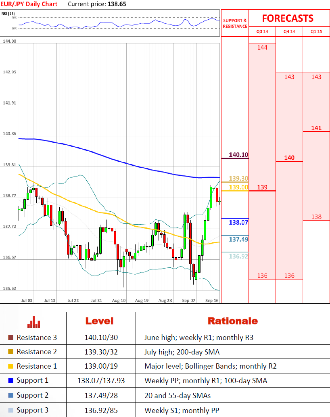The image size is (330, 417).
Task: Click the Resistance 3 dark red swatch
Action: point(10,338)
